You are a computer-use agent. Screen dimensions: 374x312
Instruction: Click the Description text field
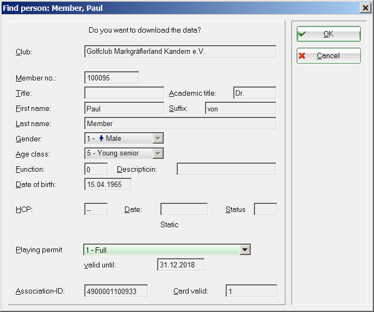[x=226, y=169]
